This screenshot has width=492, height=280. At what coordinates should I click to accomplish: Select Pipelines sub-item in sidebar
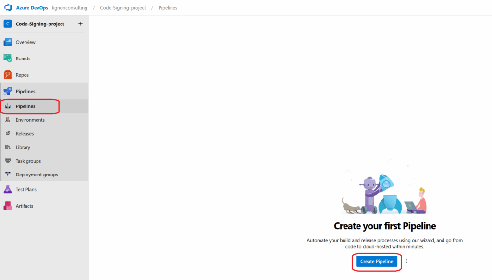(x=25, y=106)
